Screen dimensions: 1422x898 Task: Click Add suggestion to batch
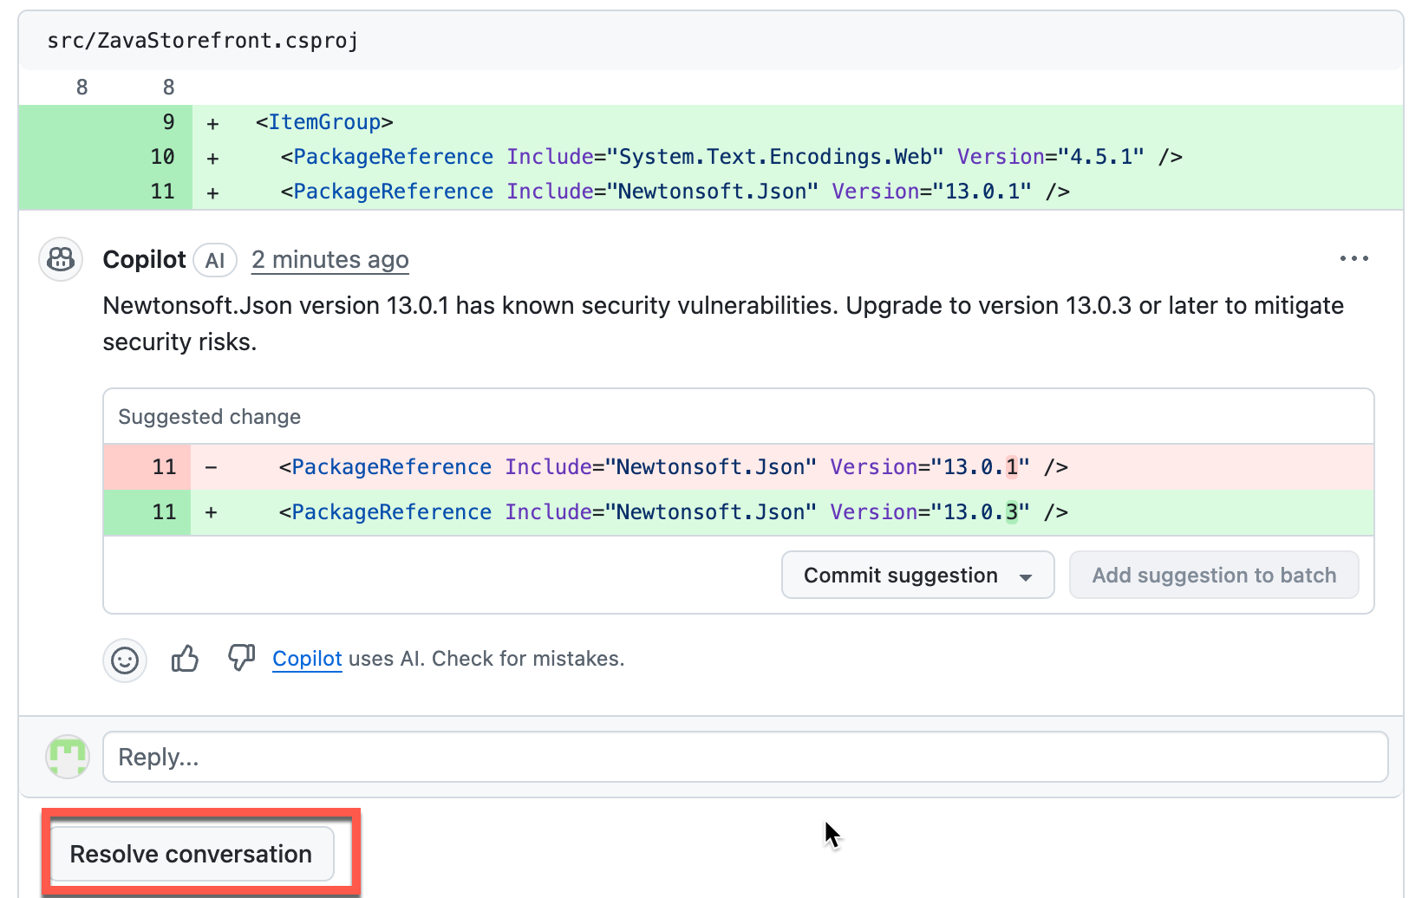coord(1213,576)
